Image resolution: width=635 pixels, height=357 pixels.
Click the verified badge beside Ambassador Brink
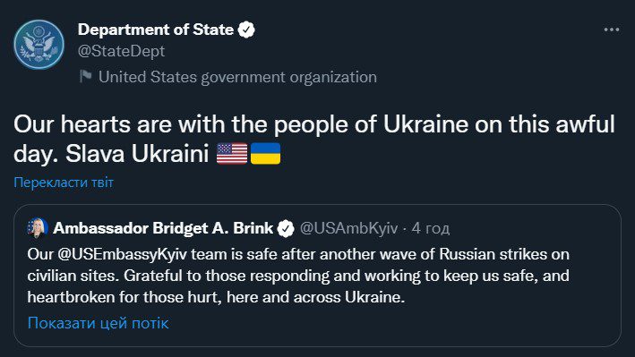(286, 228)
